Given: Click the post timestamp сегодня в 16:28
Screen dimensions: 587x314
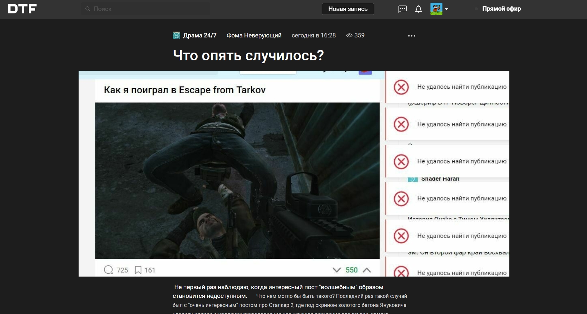Looking at the screenshot, I should (314, 35).
